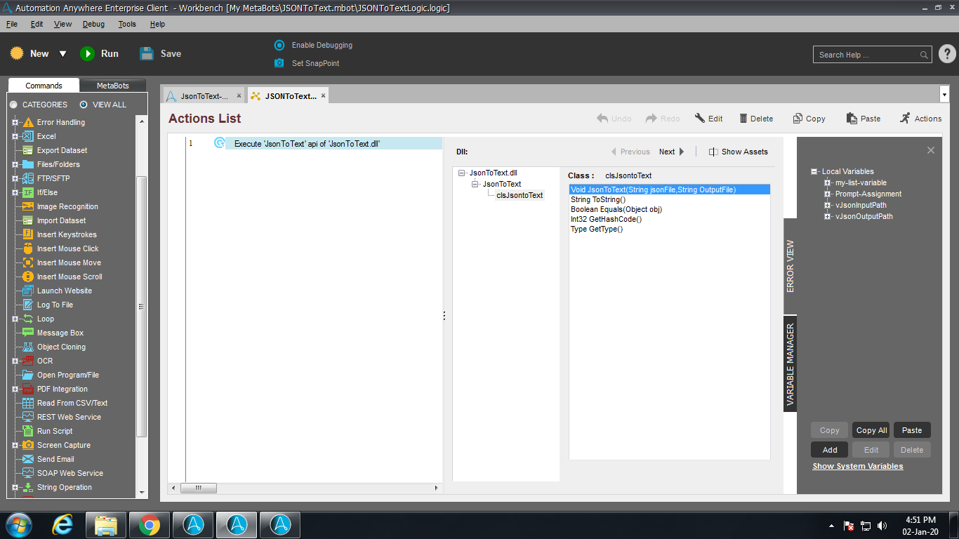
Task: Select the Image Recognition icon
Action: coord(28,206)
